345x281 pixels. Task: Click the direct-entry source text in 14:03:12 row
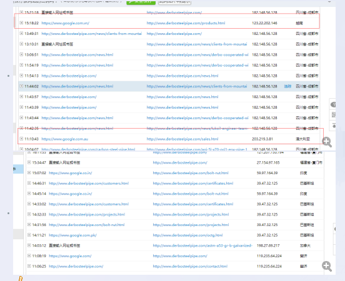click(x=64, y=245)
